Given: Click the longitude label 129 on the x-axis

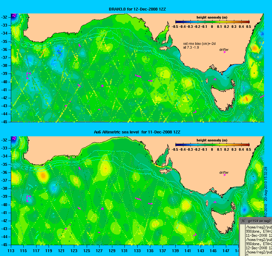Looking at the screenshot, I should 112,251.
